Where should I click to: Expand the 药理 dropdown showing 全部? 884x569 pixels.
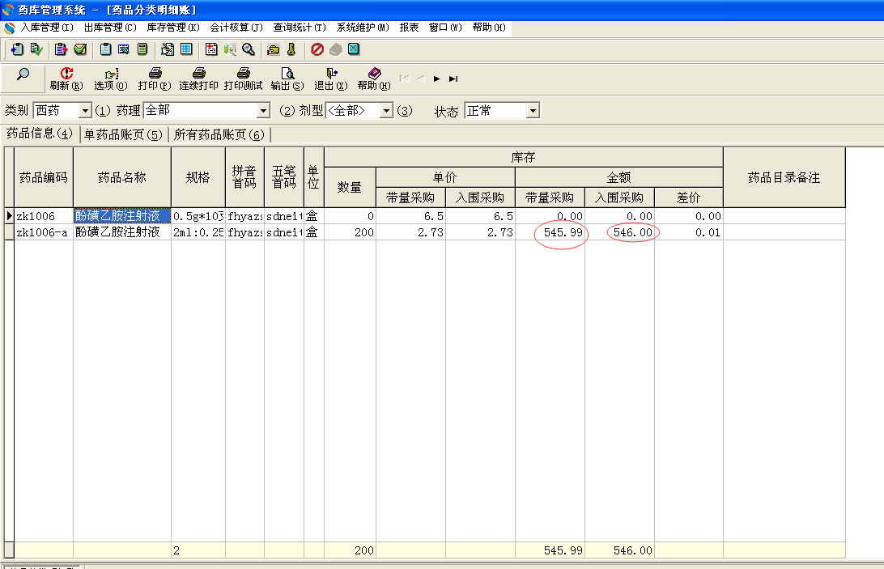[x=263, y=111]
